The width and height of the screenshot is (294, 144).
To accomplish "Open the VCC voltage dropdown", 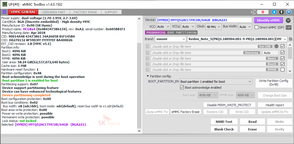I will 163,27.
